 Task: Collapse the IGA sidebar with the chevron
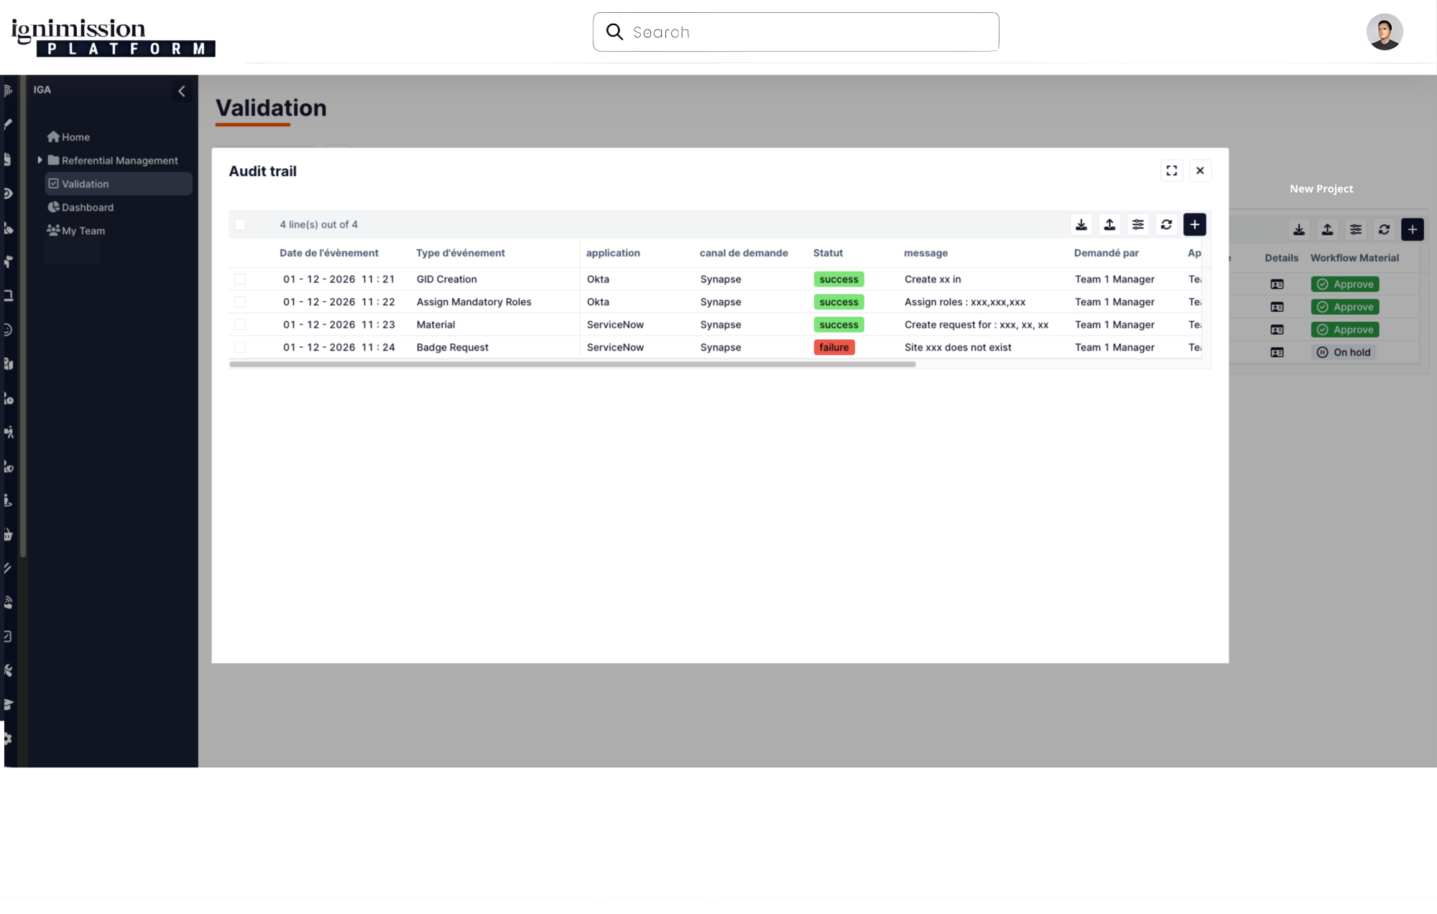tap(182, 91)
